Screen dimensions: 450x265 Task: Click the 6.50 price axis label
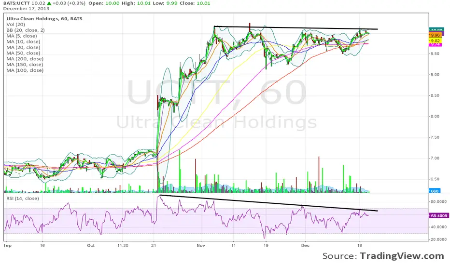pos(435,179)
